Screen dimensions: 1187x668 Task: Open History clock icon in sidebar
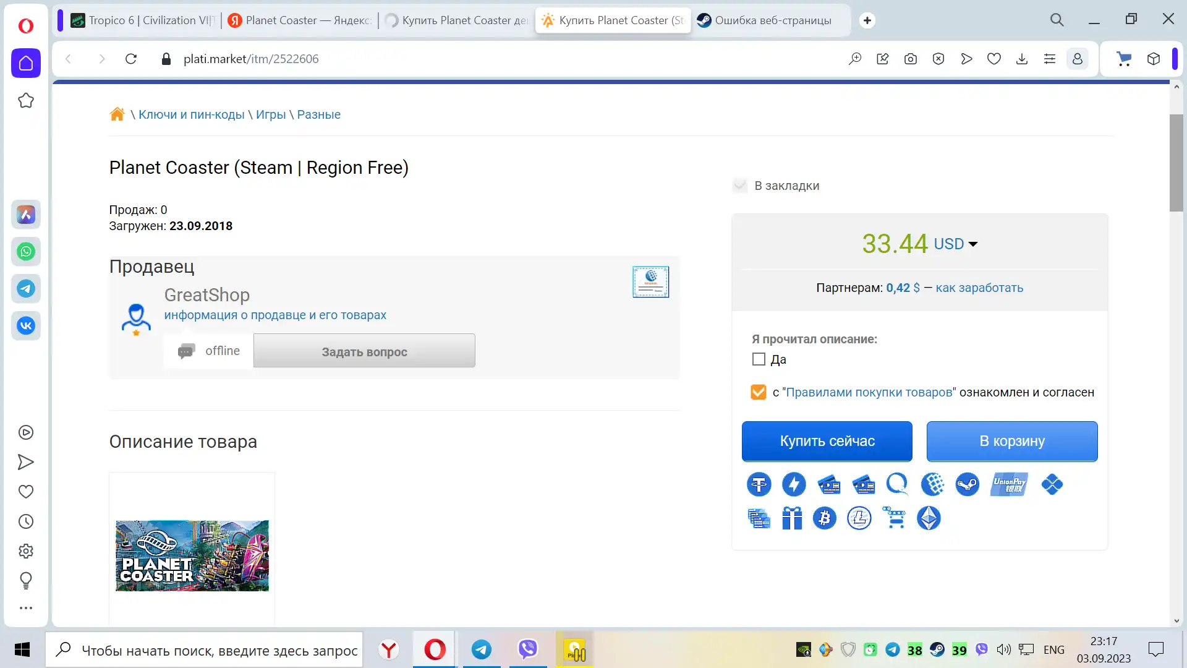pos(26,521)
